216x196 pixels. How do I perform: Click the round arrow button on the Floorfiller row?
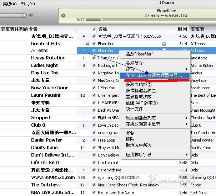tap(164, 44)
